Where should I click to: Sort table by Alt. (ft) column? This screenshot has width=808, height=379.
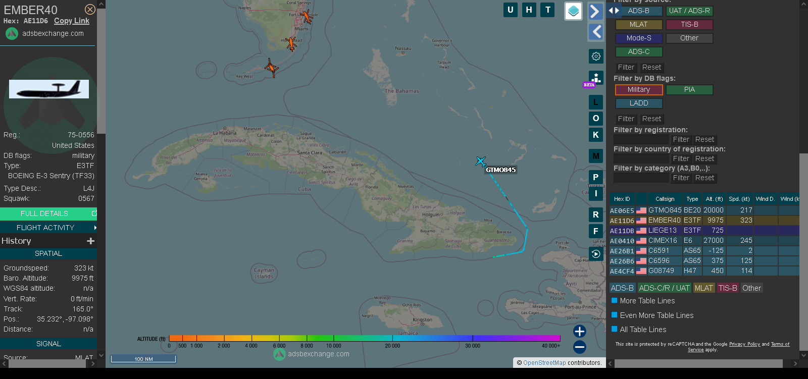click(714, 199)
